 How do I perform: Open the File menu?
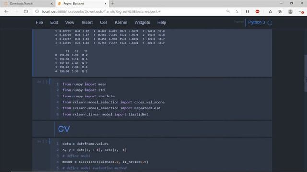tap(39, 22)
